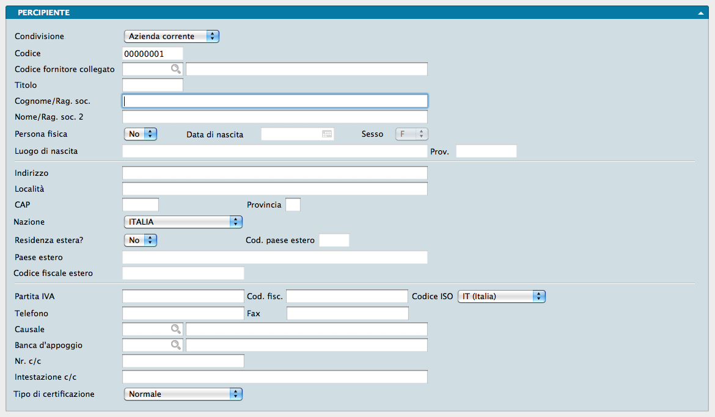Viewport: 715px width, 417px height.
Task: Open the calendar picker for Data di nascita
Action: click(327, 134)
